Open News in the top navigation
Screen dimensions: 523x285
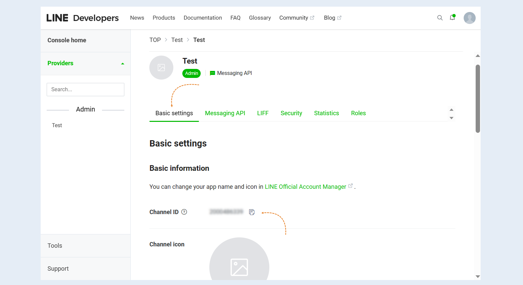coord(137,18)
